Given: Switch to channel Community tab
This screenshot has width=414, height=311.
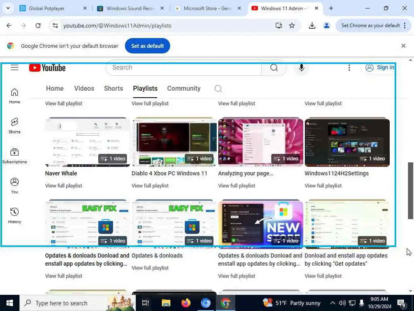Looking at the screenshot, I should click(x=184, y=89).
